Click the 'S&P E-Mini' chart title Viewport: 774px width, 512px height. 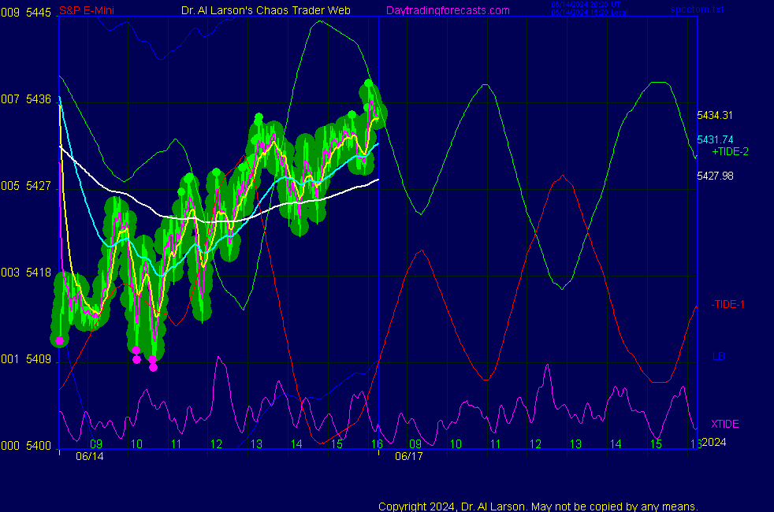(87, 10)
